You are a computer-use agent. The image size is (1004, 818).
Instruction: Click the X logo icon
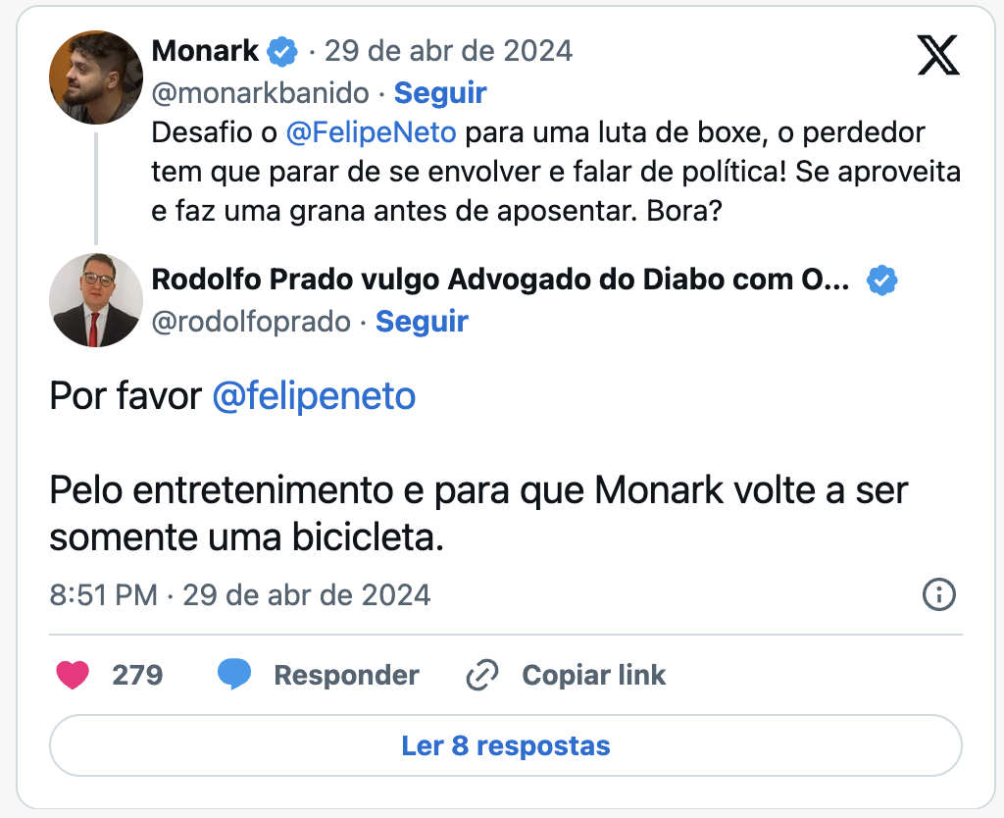point(938,54)
